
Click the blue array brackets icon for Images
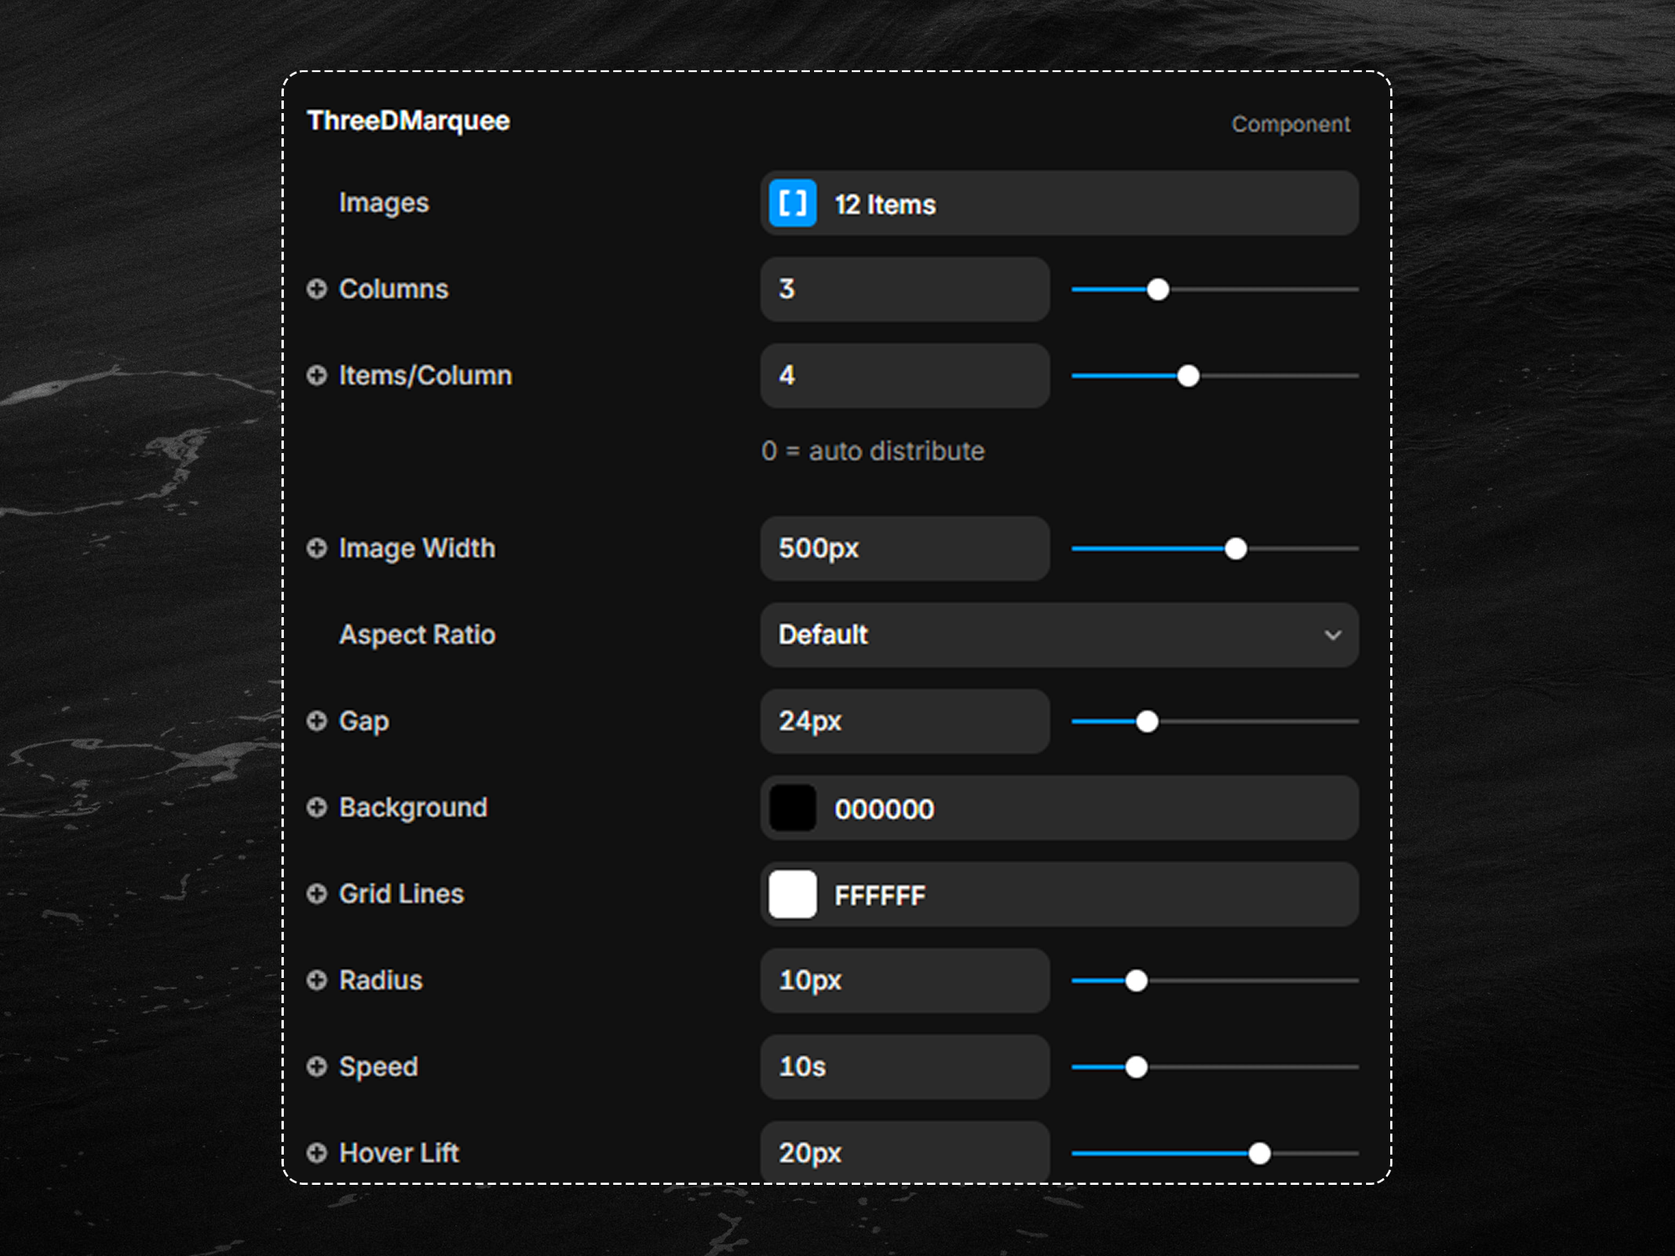pyautogui.click(x=792, y=203)
